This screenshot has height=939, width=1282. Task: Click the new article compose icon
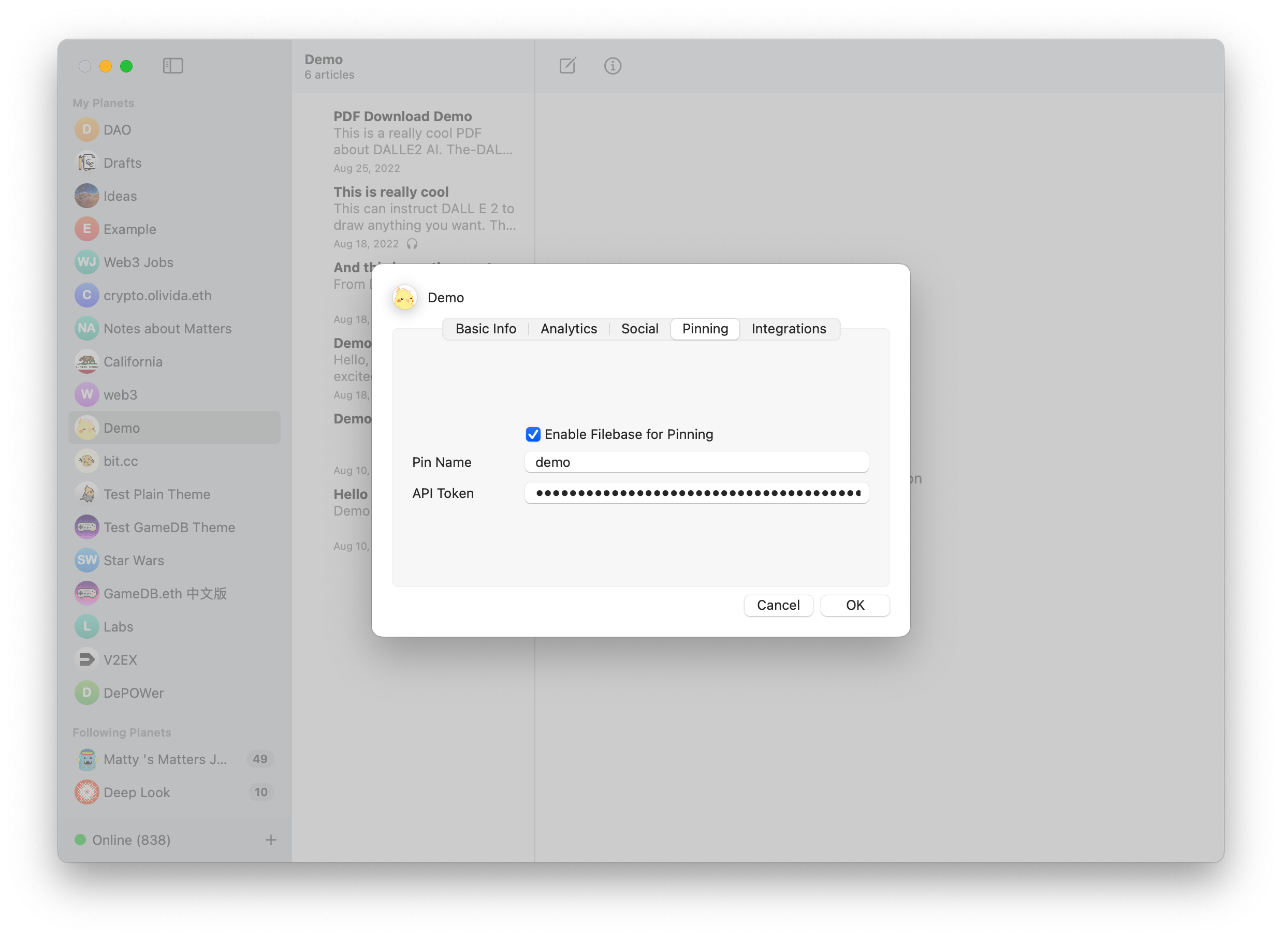tap(567, 66)
